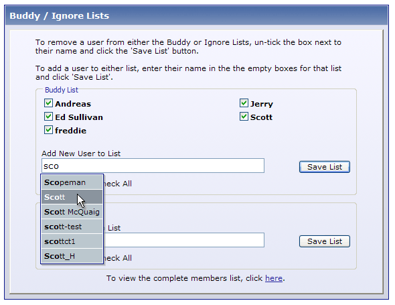The image size is (395, 305).
Task: Open complete members list via here link
Action: tap(274, 278)
